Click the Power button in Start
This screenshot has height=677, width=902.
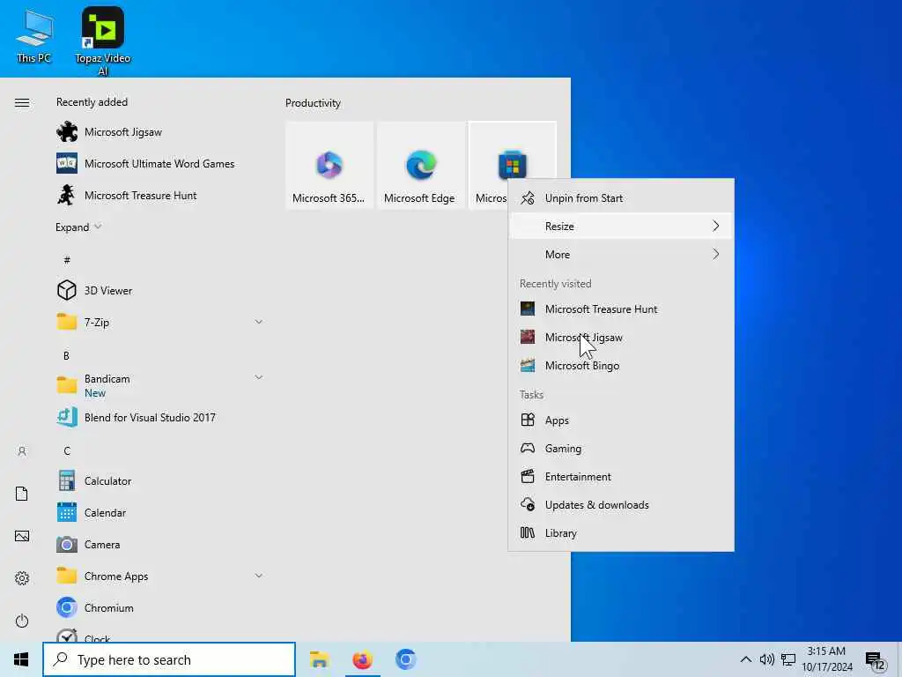22,621
